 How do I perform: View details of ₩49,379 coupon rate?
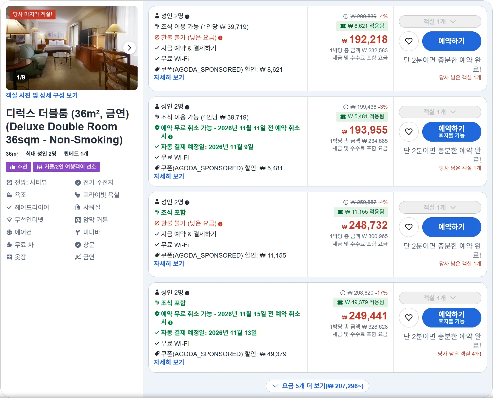pyautogui.click(x=169, y=362)
